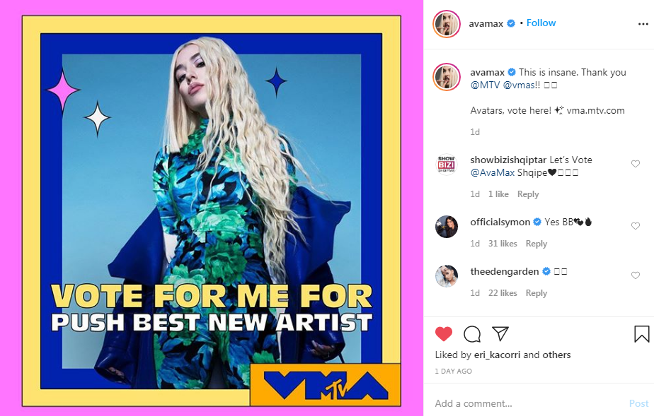View the 31 likes on officialsymon's comment

coord(503,244)
